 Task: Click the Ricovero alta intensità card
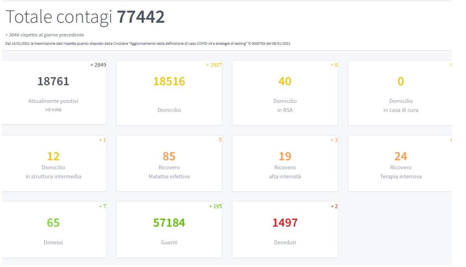[285, 164]
